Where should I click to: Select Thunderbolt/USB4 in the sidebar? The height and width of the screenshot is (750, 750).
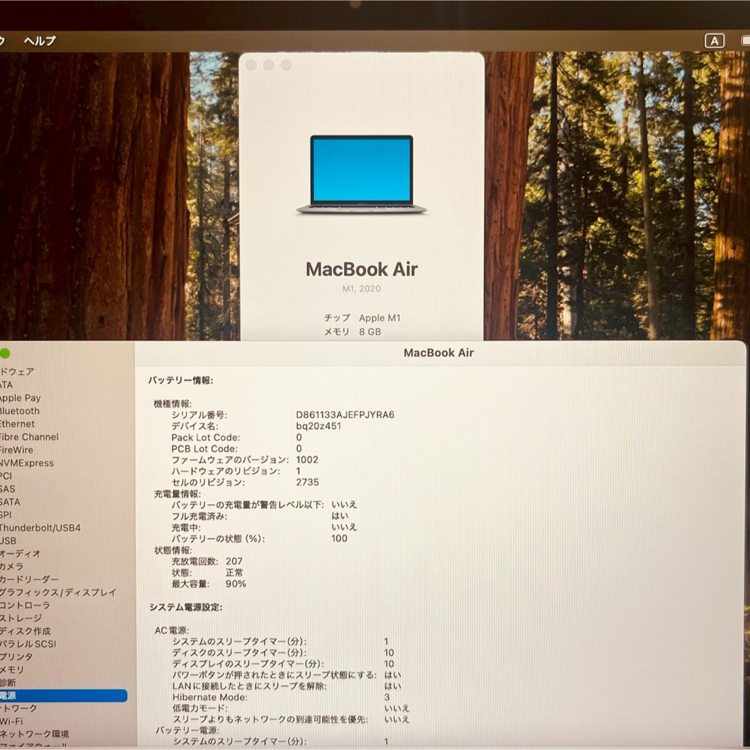click(40, 528)
